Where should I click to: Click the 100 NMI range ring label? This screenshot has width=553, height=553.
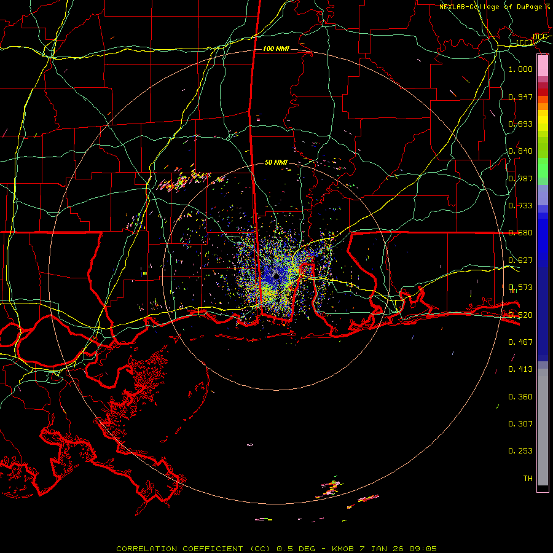point(276,49)
